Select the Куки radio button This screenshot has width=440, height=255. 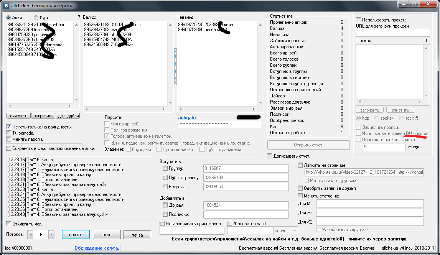[36, 18]
